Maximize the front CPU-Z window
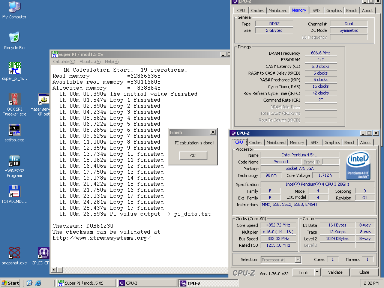The width and height of the screenshot is (384, 288). coord(369,133)
